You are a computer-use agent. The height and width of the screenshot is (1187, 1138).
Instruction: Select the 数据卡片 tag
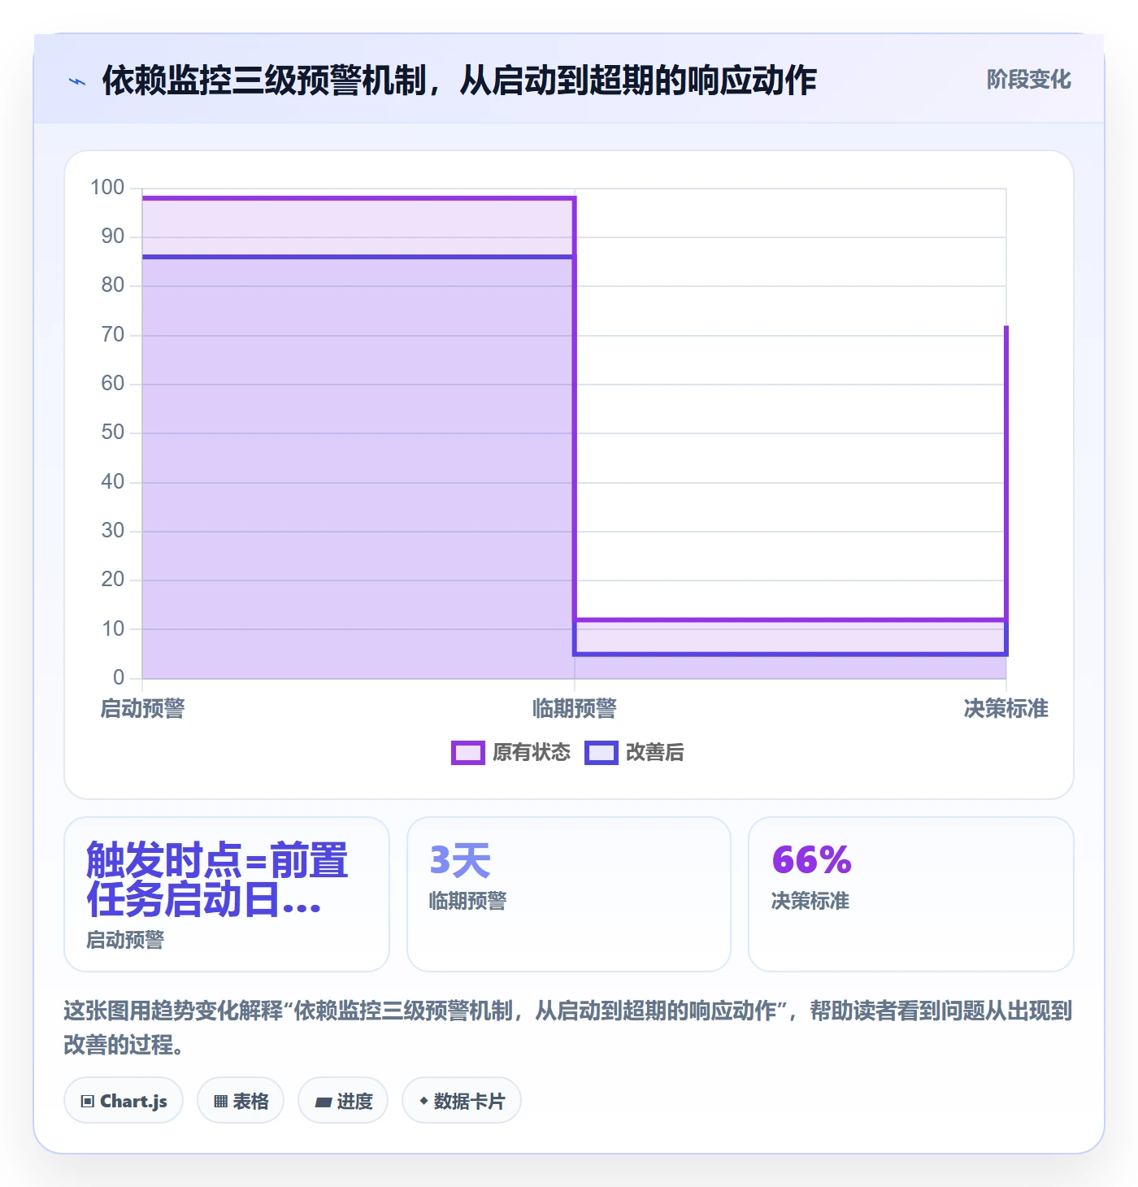(x=462, y=1101)
